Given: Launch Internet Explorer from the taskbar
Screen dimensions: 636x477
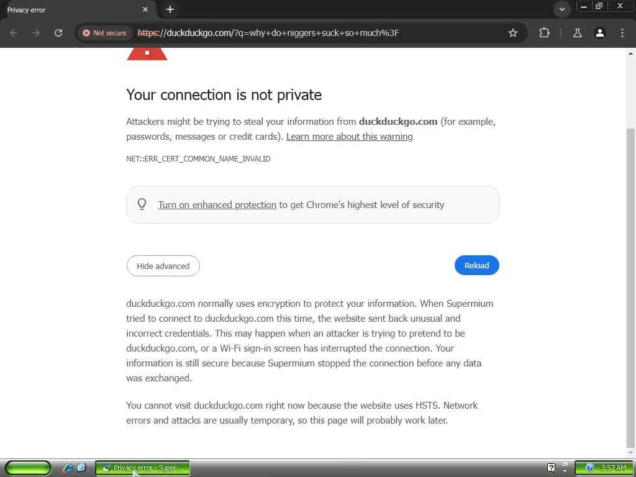Looking at the screenshot, I should (x=68, y=468).
